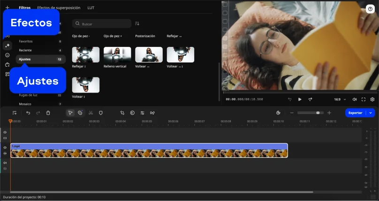Screen dimensions: 379x201
Task: Click the Exportar button
Action: [355, 113]
